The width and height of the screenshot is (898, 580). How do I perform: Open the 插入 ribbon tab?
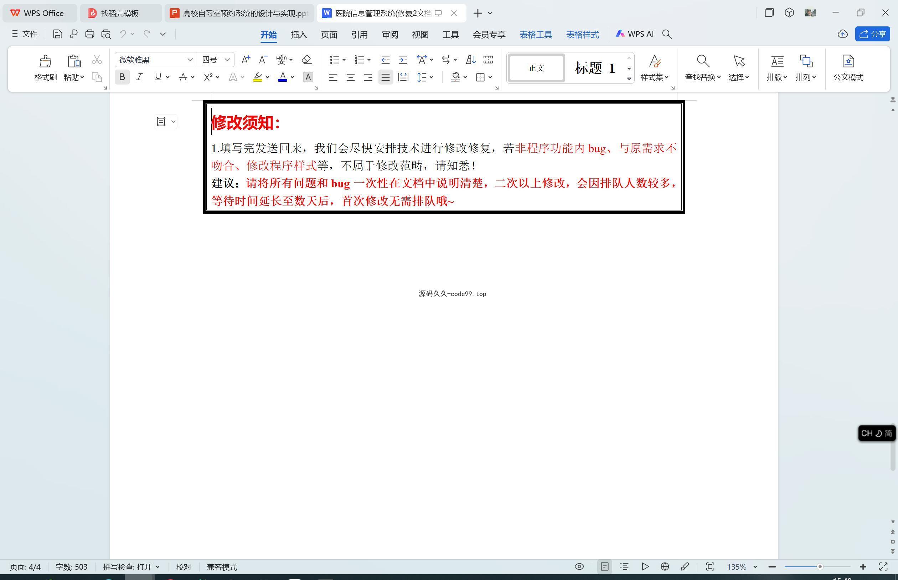tap(299, 35)
